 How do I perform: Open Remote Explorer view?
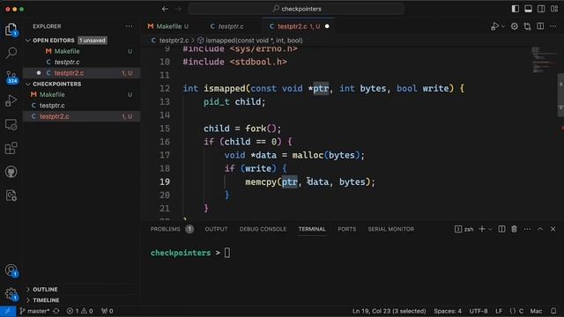(11, 124)
